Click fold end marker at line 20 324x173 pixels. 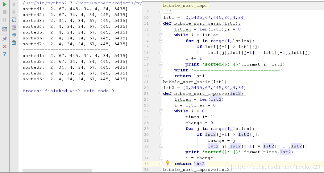tap(161, 76)
